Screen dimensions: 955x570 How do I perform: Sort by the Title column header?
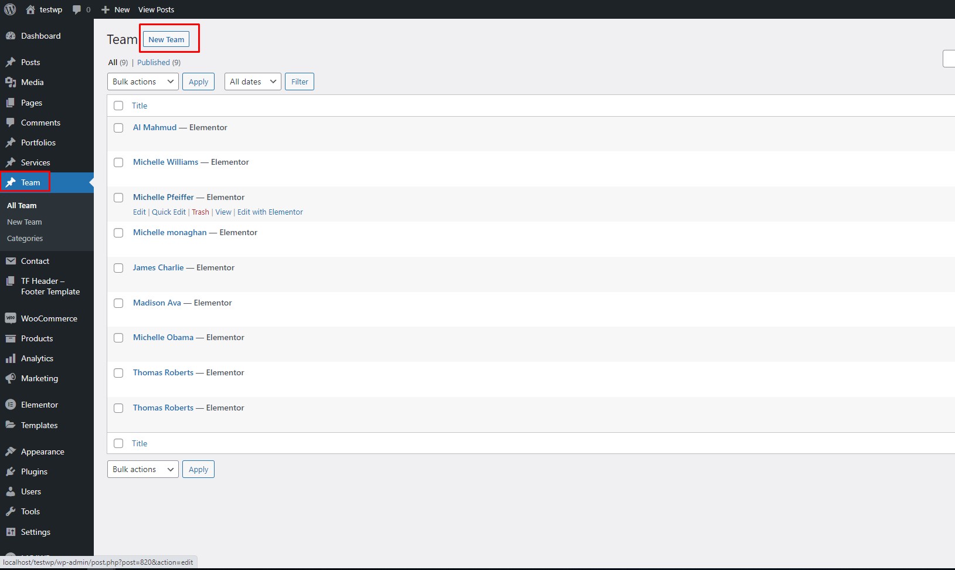140,106
